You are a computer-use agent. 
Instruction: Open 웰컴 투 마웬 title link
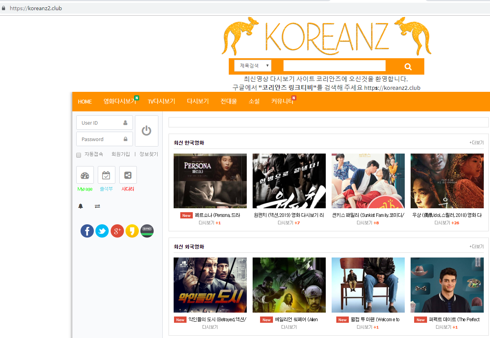click(x=375, y=320)
